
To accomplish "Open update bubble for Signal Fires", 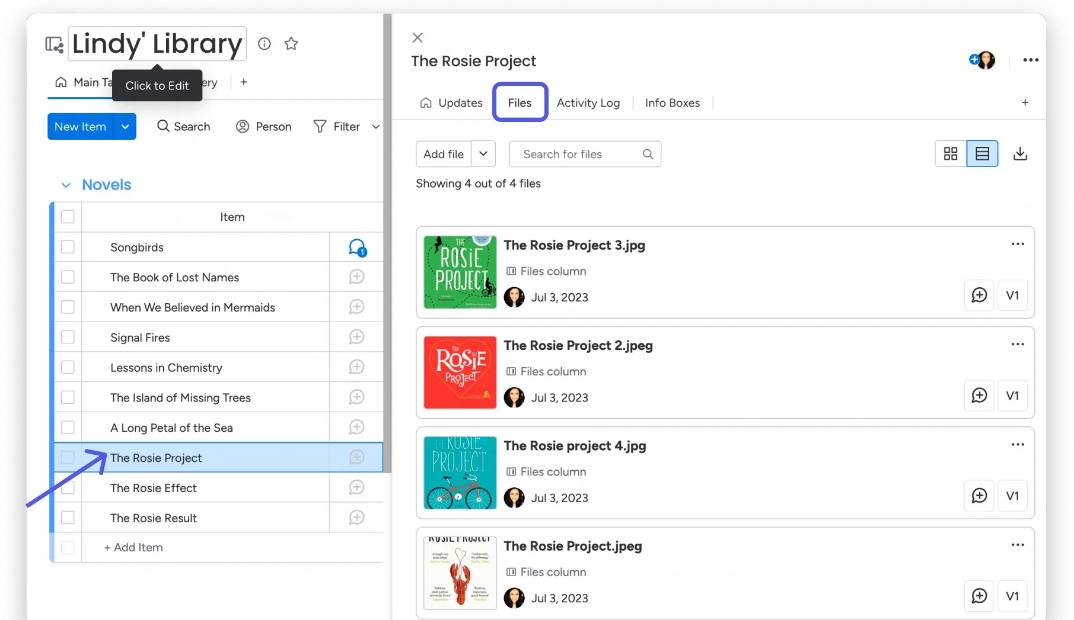I will click(x=356, y=338).
